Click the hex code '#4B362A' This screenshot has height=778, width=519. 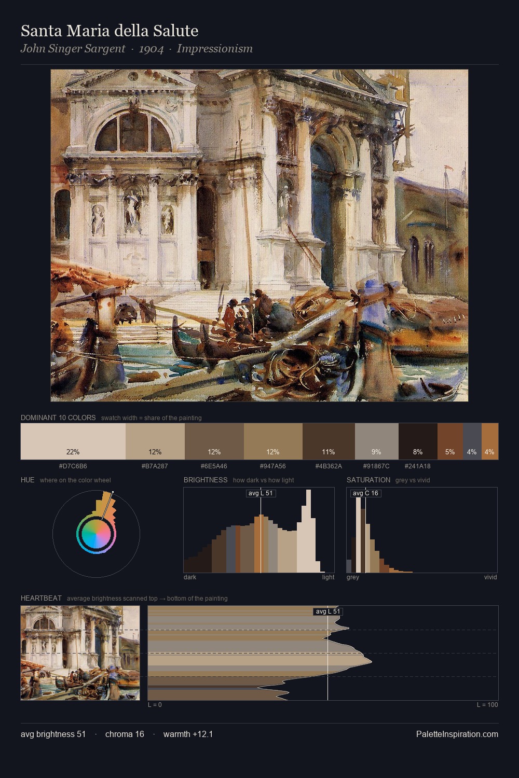coord(329,466)
